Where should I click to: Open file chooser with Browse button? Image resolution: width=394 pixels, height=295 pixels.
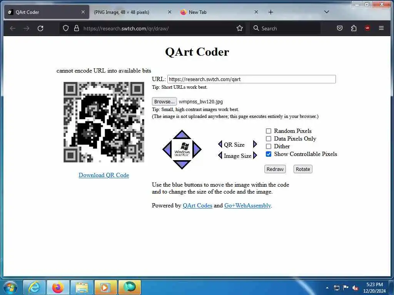pos(164,101)
